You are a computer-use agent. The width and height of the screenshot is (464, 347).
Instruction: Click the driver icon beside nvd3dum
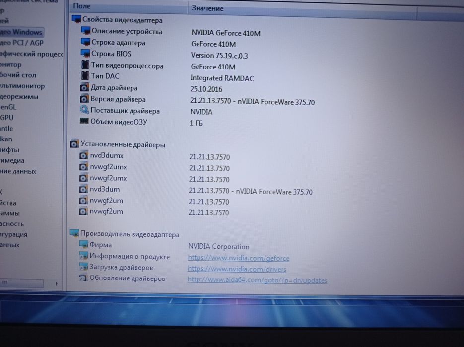coord(83,189)
